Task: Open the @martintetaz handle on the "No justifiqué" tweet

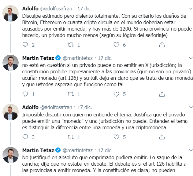Action: point(78,150)
